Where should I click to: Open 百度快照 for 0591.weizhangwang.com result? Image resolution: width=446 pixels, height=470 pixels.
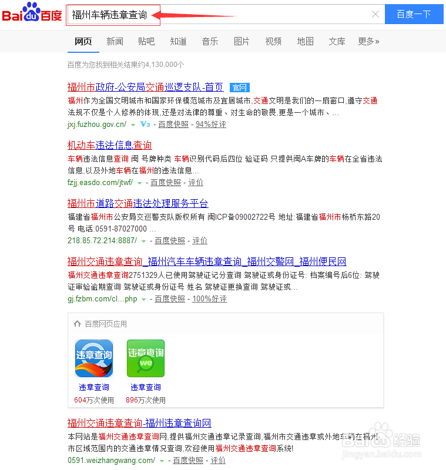tap(188, 461)
